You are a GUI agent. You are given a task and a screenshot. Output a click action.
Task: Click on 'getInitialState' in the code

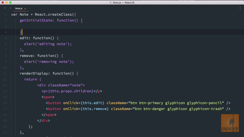36,20
